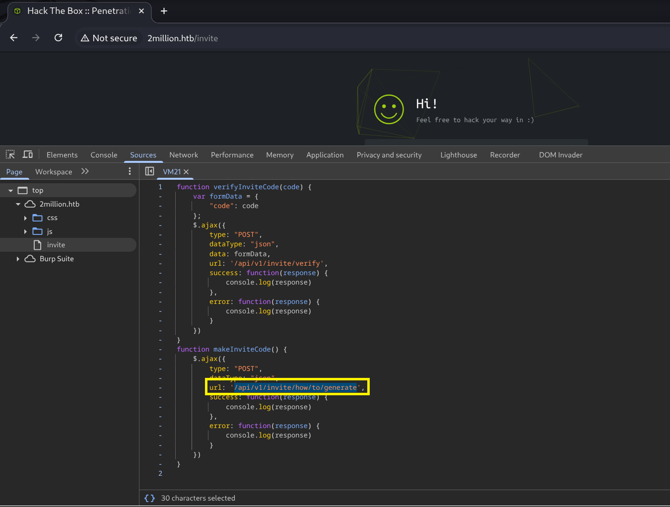Pretty print with the curly braces icon
Image resolution: width=670 pixels, height=507 pixels.
149,498
